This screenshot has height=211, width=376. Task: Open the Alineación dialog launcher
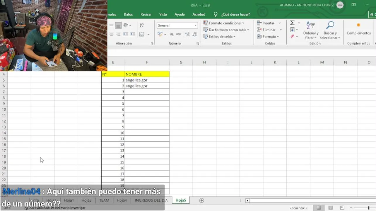[x=152, y=43]
